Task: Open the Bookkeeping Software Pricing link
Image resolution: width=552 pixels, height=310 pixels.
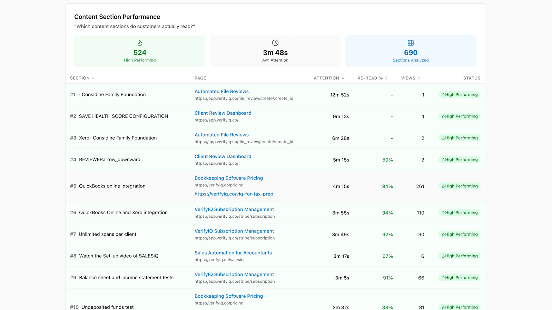Action: tap(229, 178)
